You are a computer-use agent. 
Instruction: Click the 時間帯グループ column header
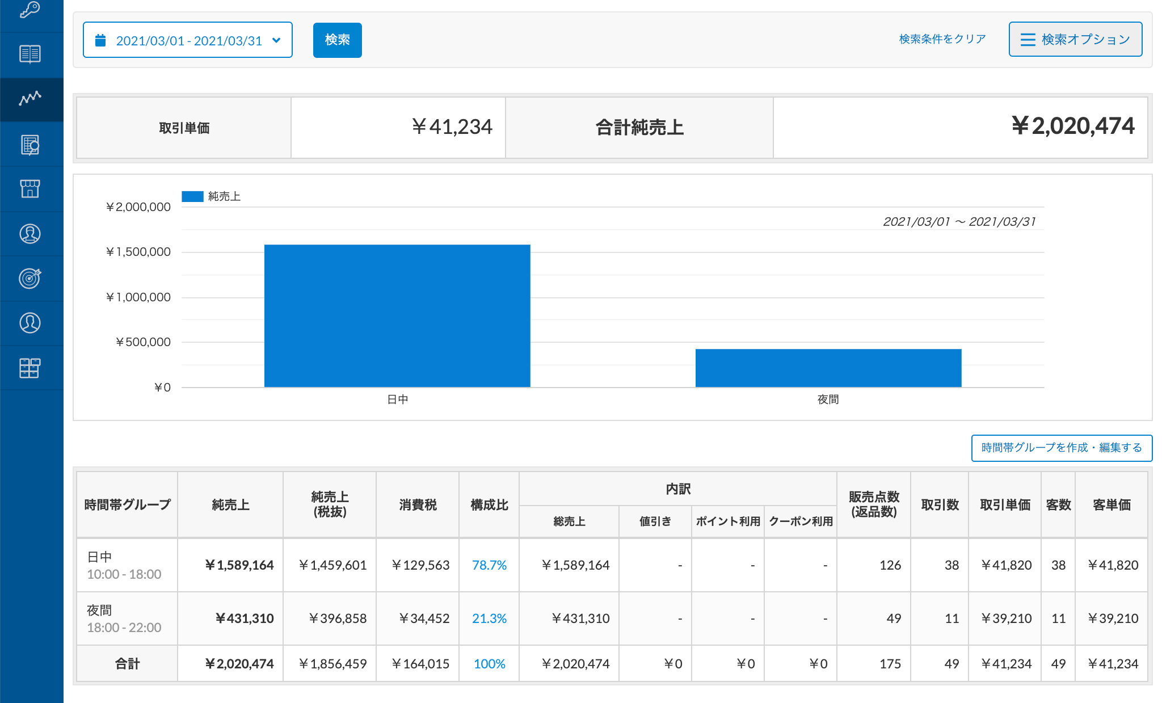pyautogui.click(x=127, y=505)
